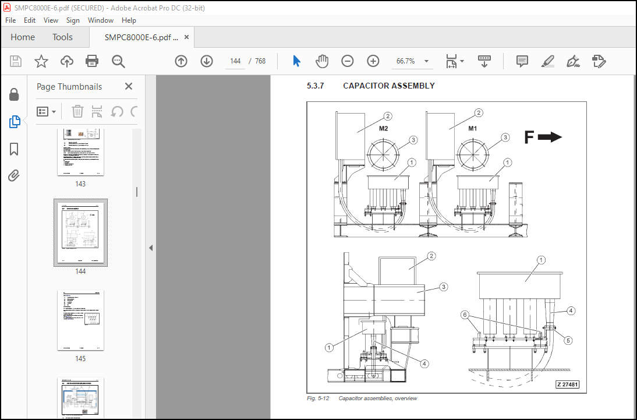This screenshot has height=420, width=637.
Task: Open the Edit menu
Action: [x=30, y=20]
